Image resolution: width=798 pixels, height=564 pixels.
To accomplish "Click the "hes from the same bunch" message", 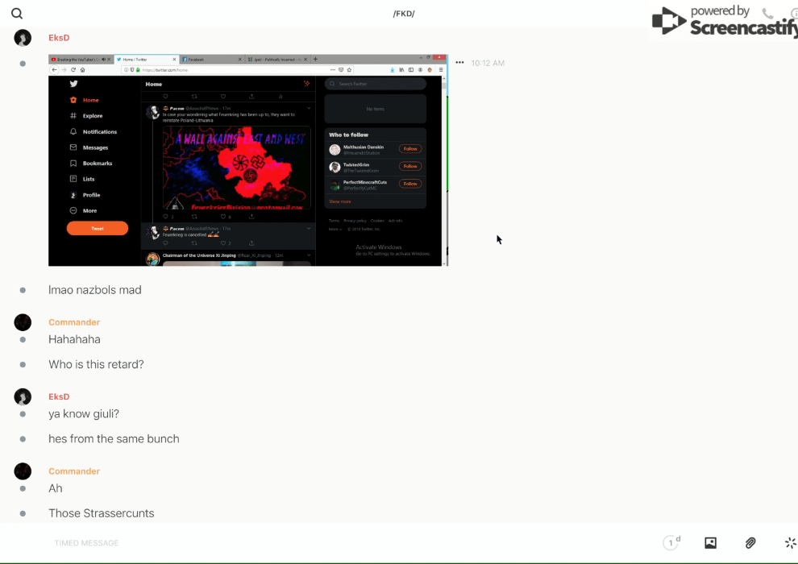I will click(114, 439).
